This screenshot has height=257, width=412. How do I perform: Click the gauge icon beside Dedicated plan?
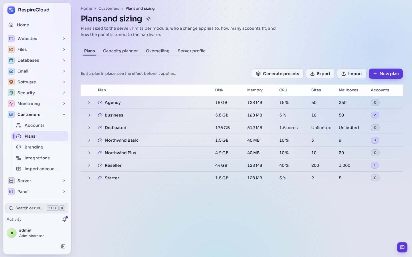(100, 128)
